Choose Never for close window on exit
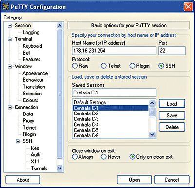 [103, 157]
